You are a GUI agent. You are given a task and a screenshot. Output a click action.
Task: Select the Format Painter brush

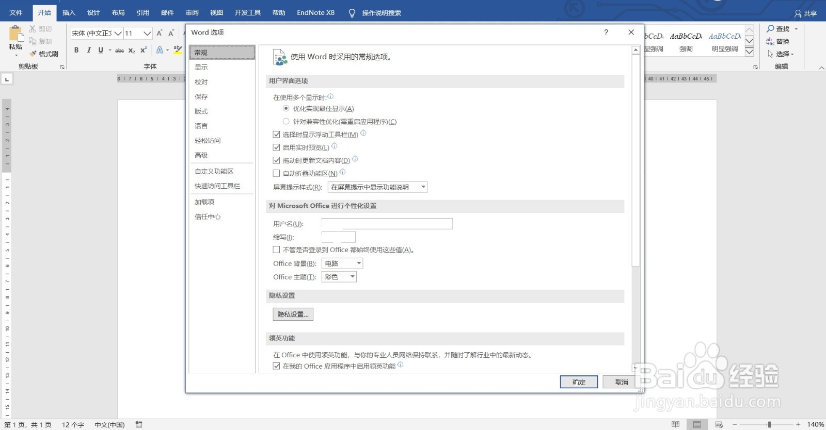[33, 54]
